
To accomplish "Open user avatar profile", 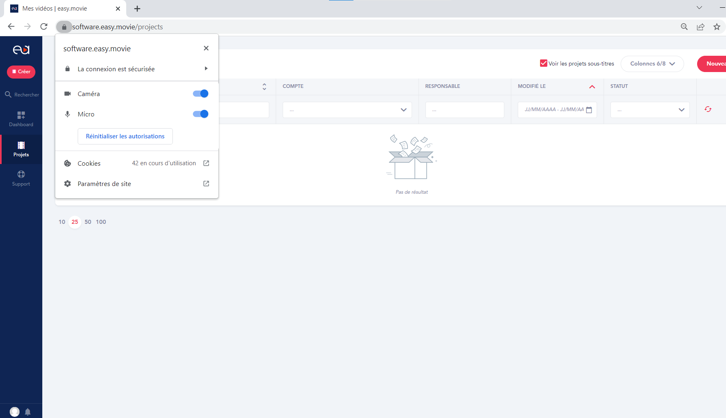I will click(15, 412).
